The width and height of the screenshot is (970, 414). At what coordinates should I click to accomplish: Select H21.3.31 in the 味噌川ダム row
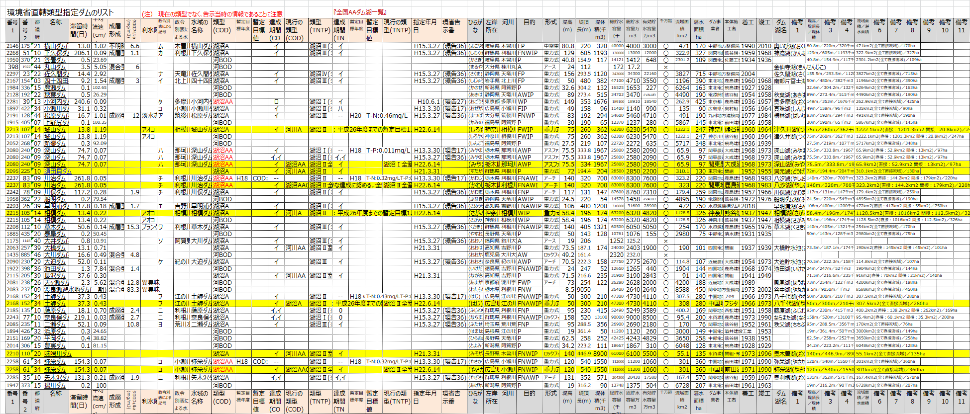tap(427, 354)
